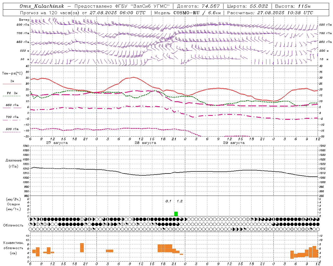The image size is (333, 266).
Task: Select the (мм/3ч.) precipitation unit label
Action: (13, 199)
